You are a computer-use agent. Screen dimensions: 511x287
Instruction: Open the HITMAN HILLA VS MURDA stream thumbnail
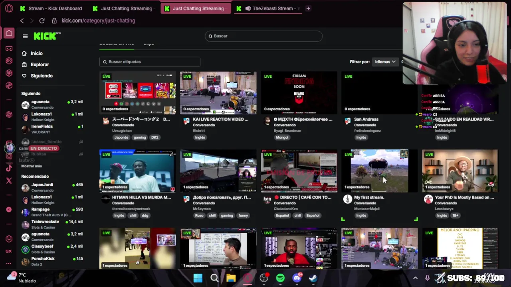point(137,171)
